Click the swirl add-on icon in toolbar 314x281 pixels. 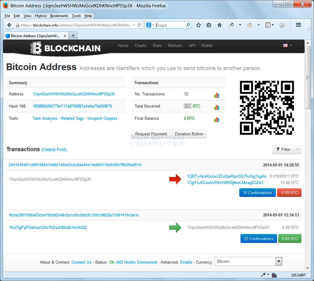pyautogui.click(x=282, y=25)
